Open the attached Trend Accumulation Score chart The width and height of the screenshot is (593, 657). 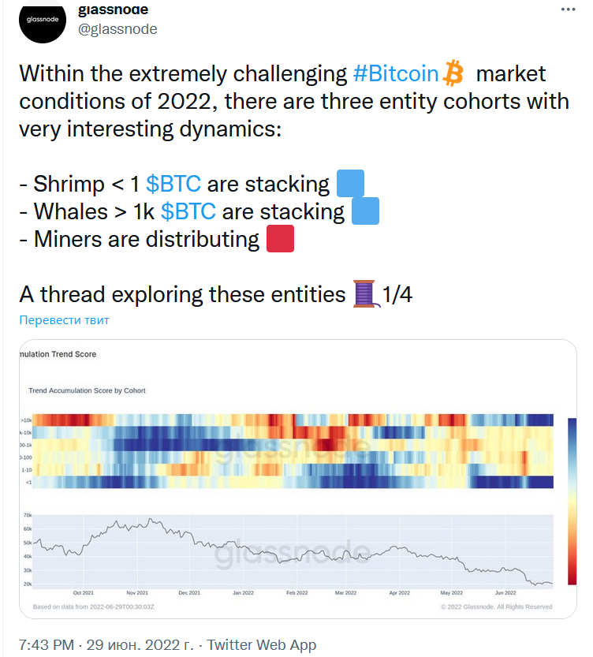pyautogui.click(x=296, y=477)
